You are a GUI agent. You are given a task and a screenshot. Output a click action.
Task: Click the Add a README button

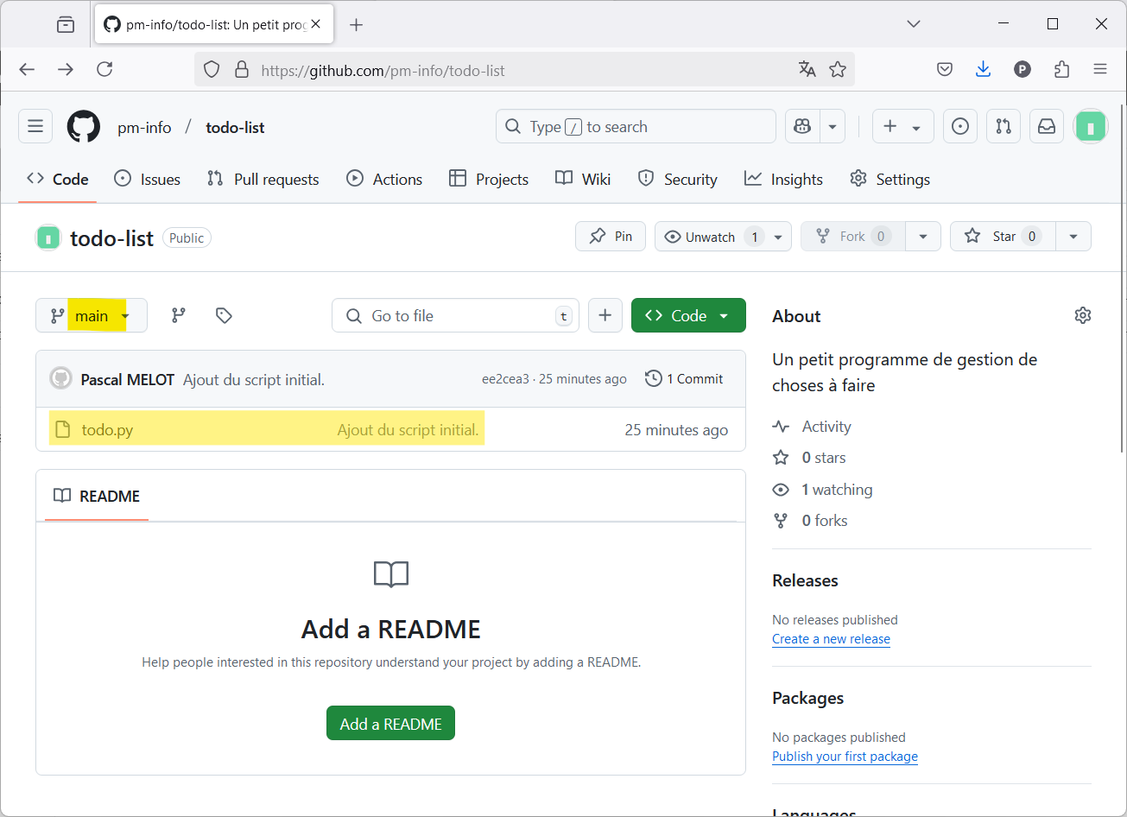[x=390, y=724]
